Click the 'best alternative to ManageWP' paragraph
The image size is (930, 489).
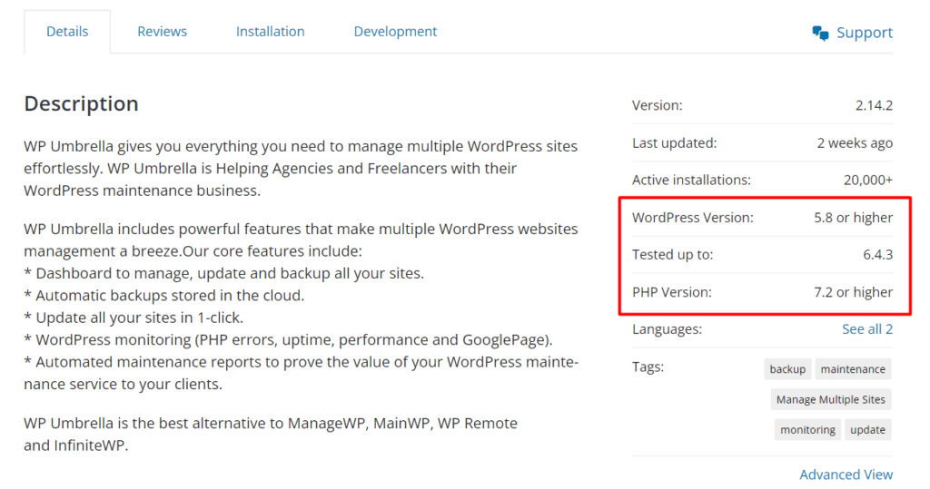(x=271, y=434)
